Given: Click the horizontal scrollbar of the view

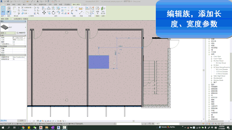Looking at the screenshot, I should coord(133,121).
